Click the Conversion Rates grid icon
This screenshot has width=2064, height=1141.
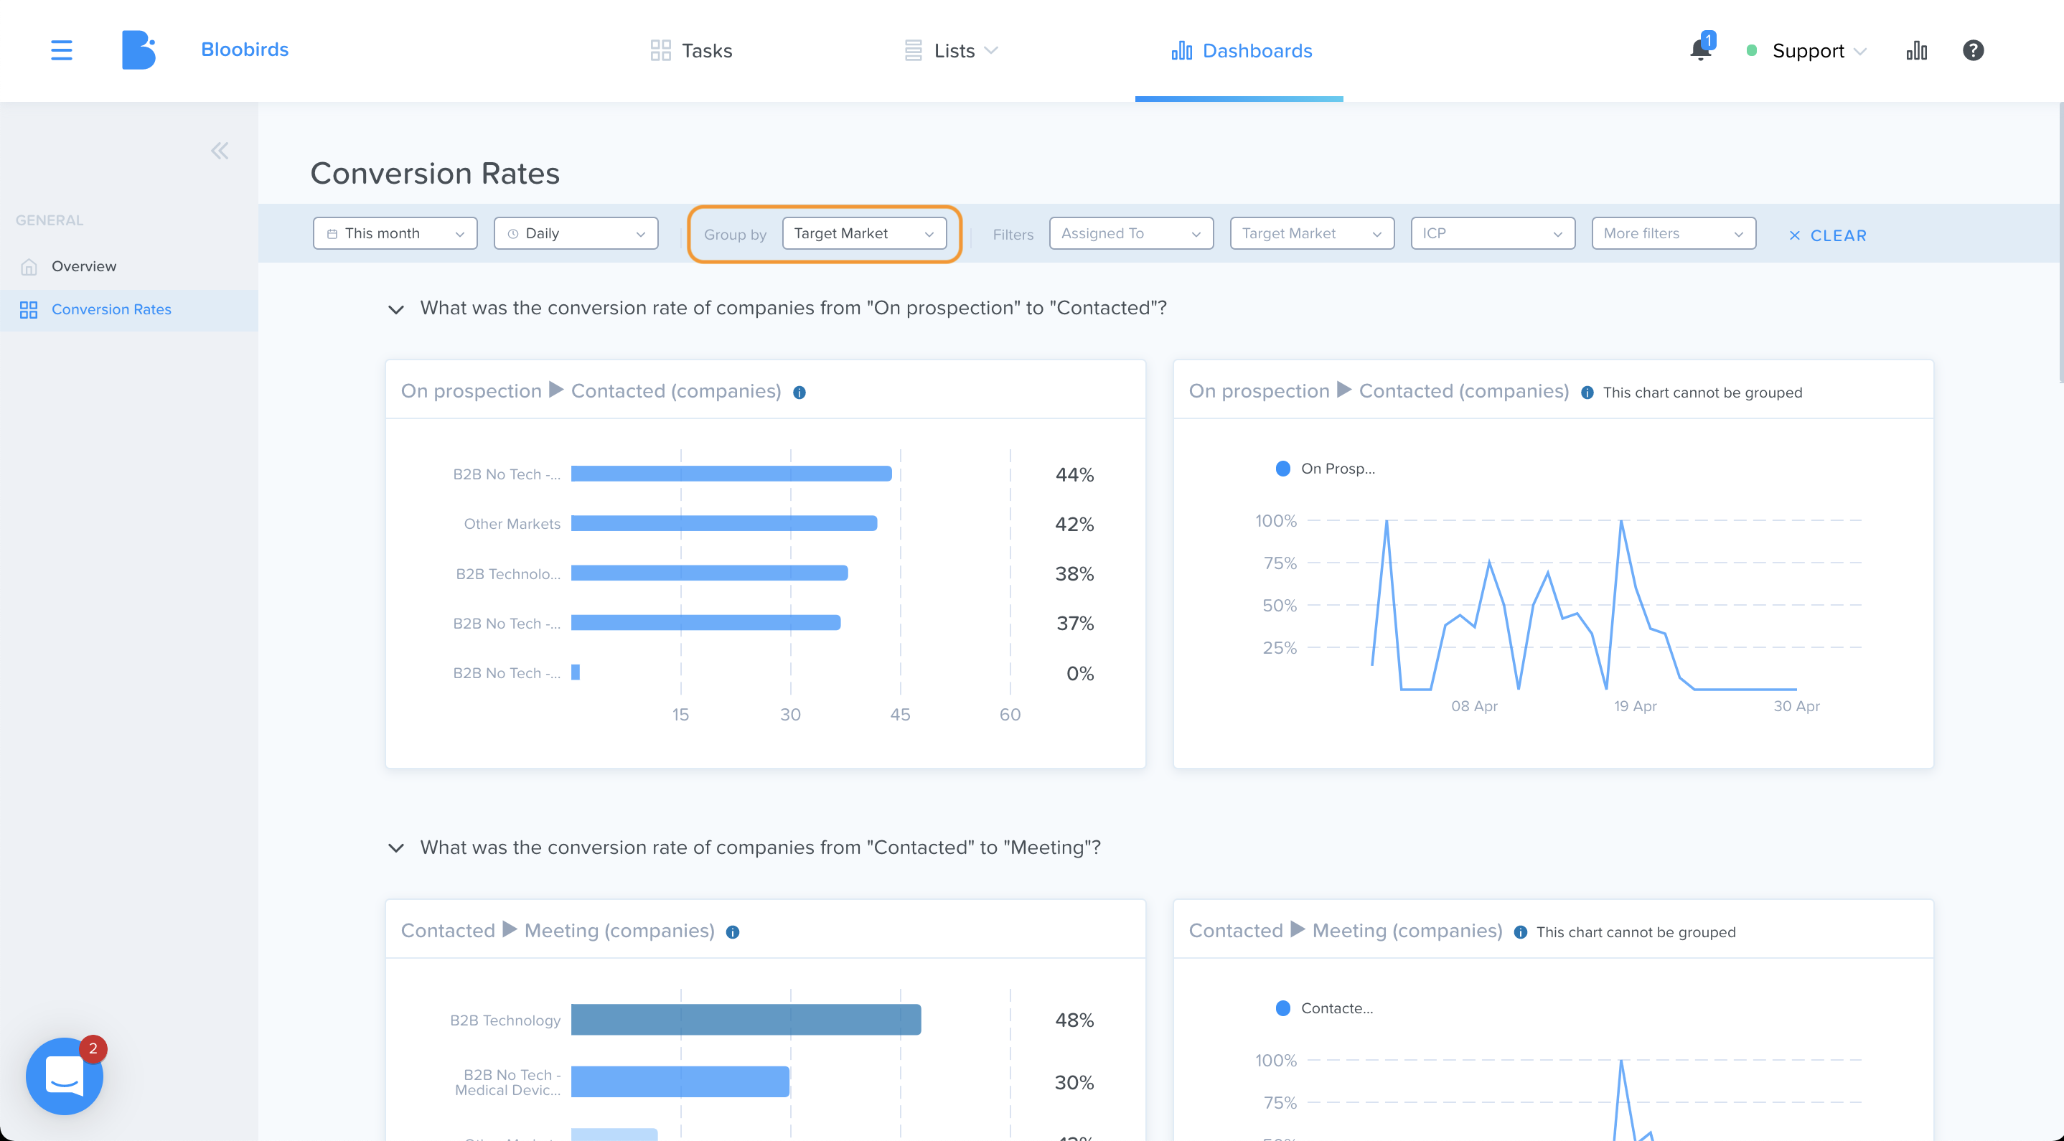click(29, 309)
